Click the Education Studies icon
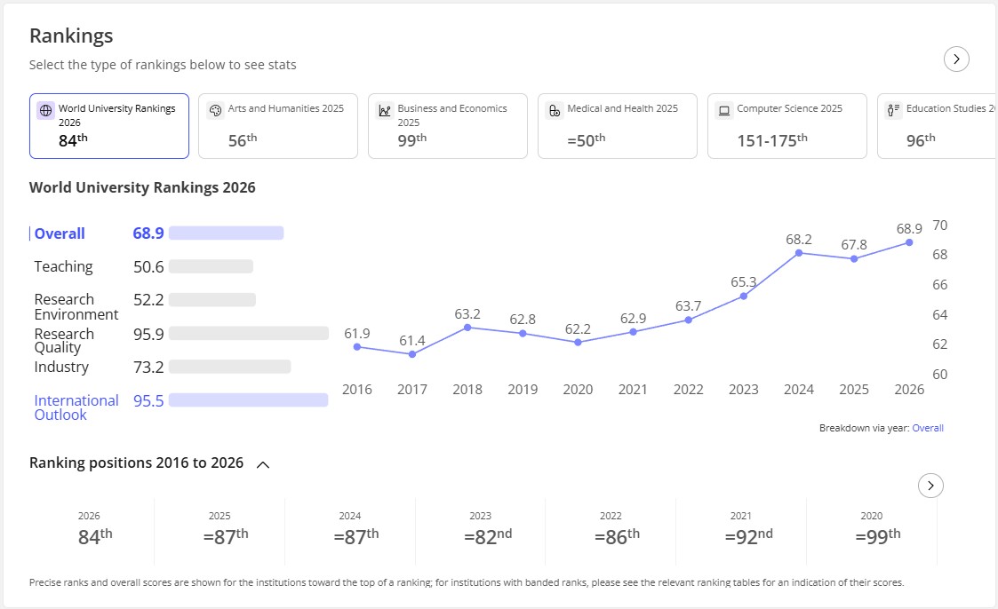998x609 pixels. pos(893,111)
